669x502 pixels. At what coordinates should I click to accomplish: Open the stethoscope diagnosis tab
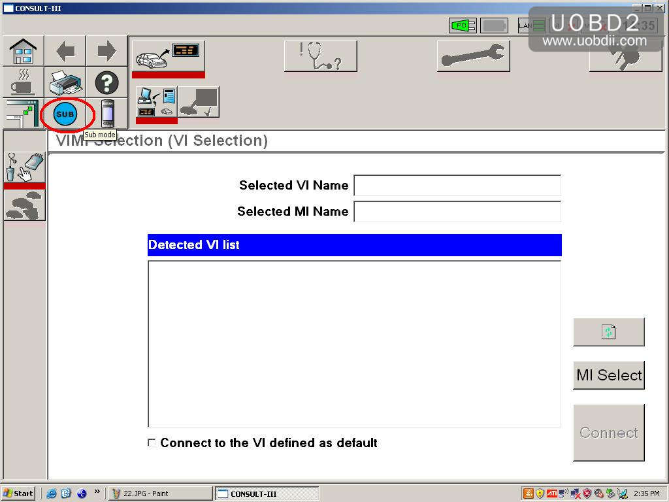point(320,56)
